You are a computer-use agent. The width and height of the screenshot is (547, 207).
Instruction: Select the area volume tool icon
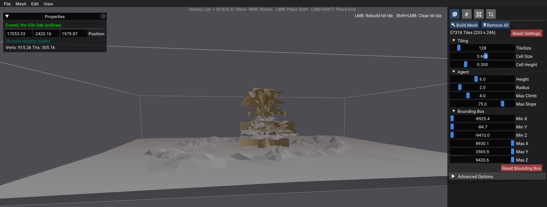click(x=479, y=14)
